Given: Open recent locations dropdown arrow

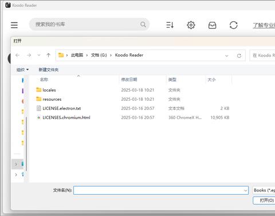Looking at the screenshot, I should [x=39, y=55].
